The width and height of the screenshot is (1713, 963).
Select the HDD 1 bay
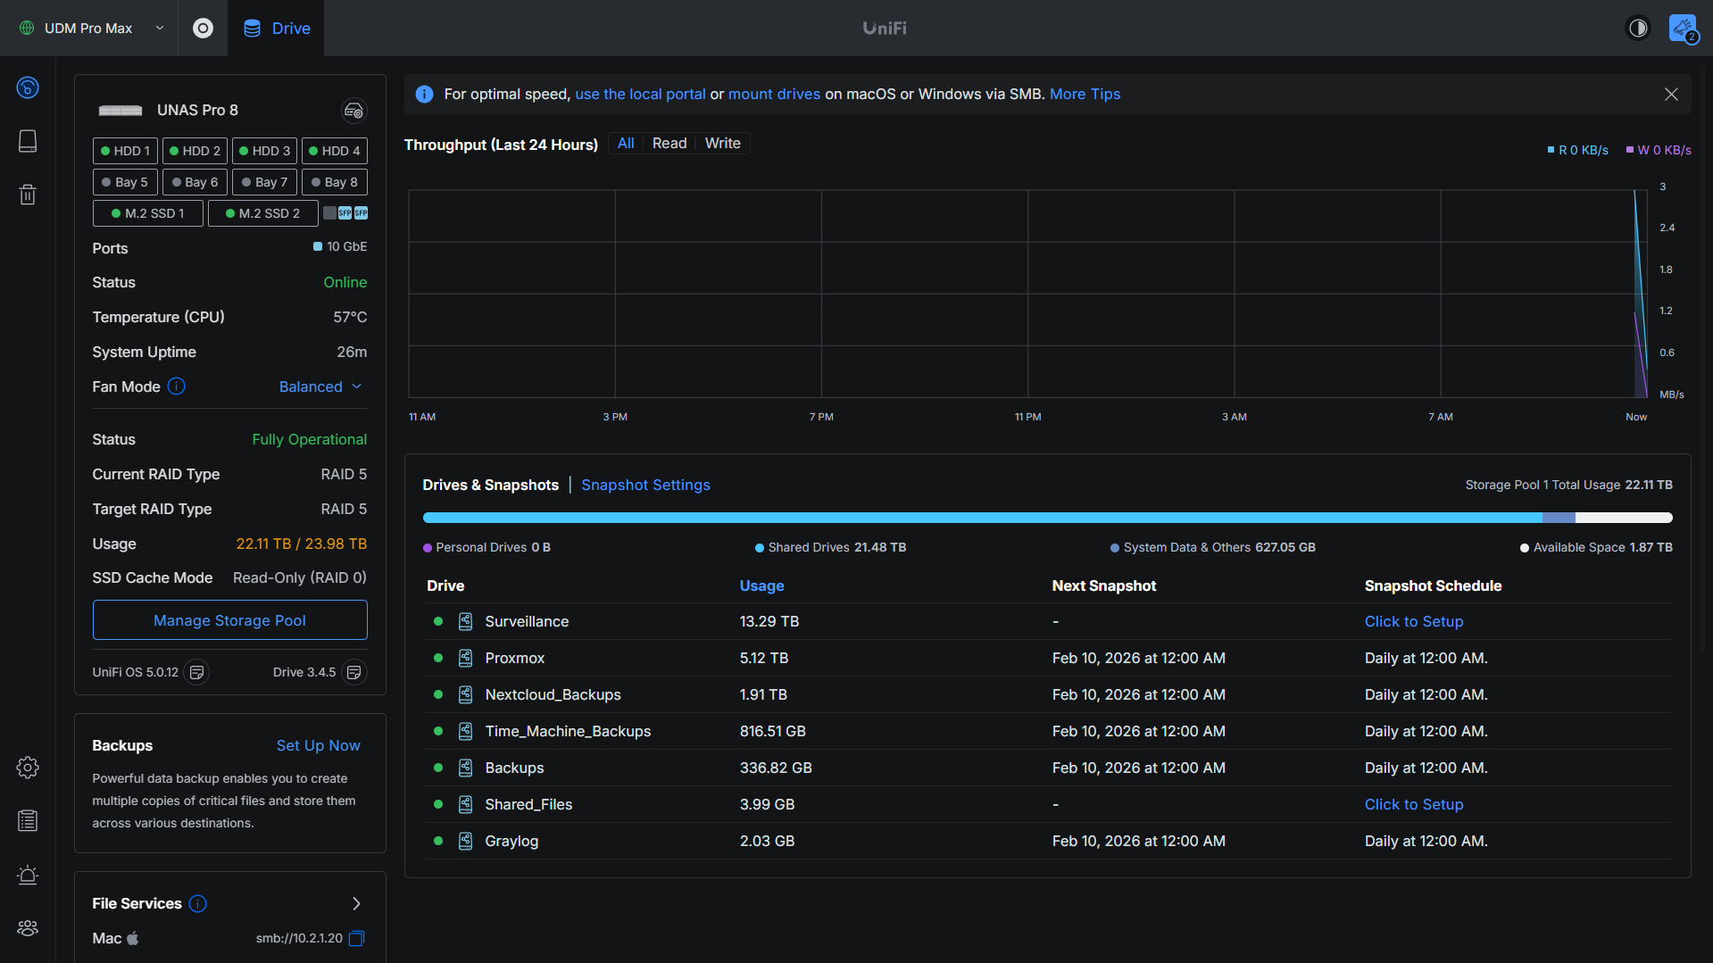tap(125, 151)
